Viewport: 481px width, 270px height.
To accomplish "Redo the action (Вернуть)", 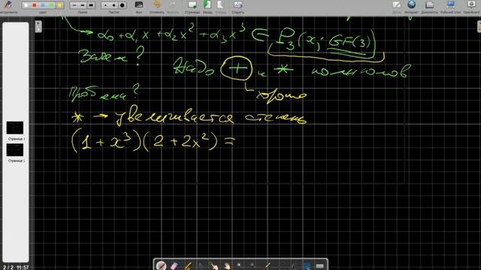I will (173, 6).
